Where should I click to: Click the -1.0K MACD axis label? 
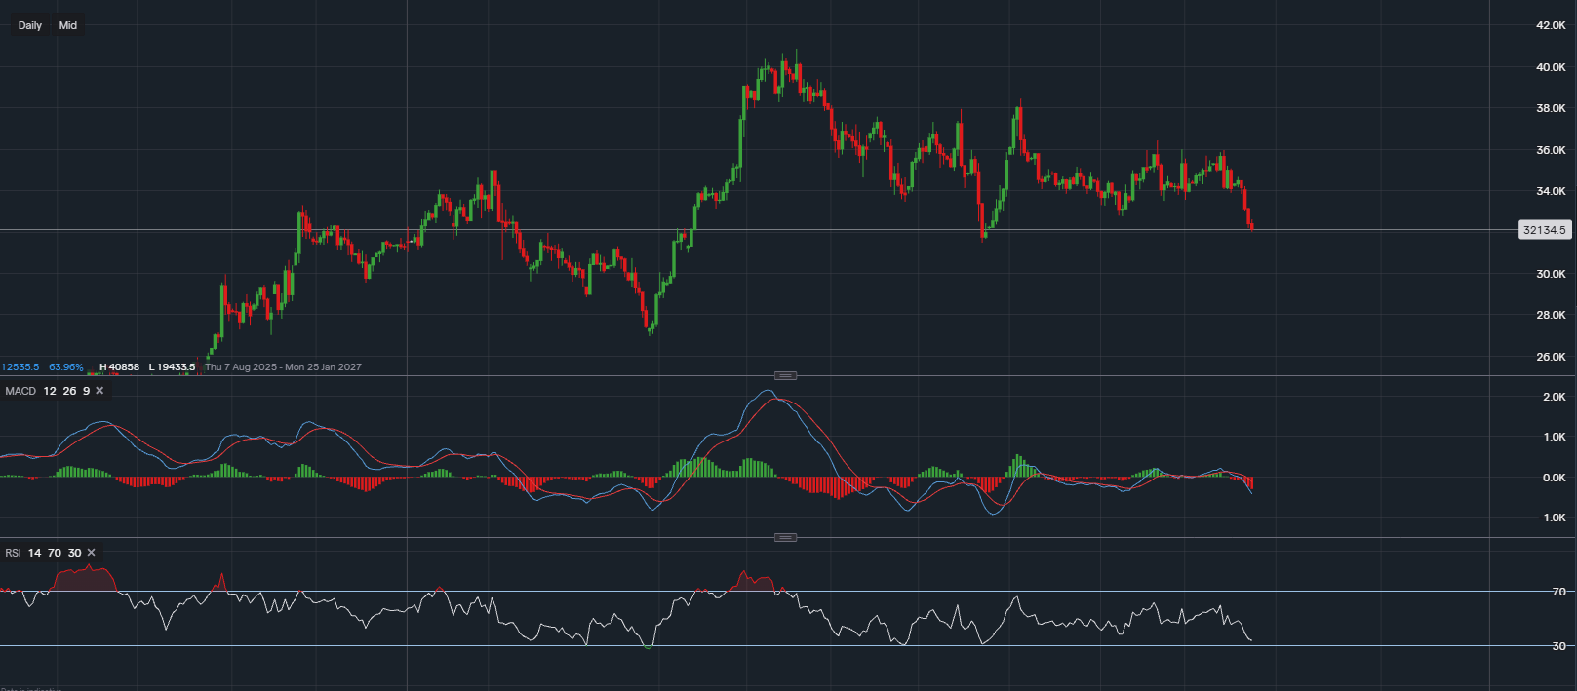[x=1553, y=518]
